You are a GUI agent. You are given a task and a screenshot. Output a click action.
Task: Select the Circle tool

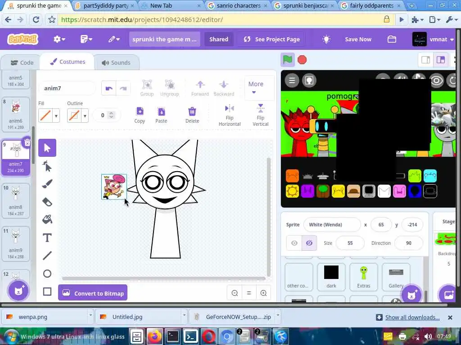coord(47,274)
